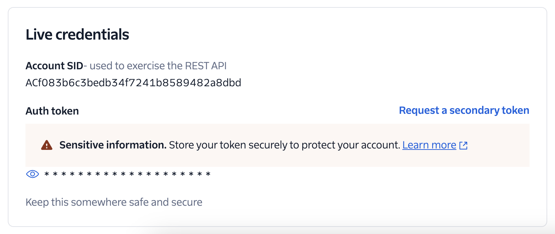Click the first asterisk of hidden token
The image size is (555, 234).
[x=46, y=174]
